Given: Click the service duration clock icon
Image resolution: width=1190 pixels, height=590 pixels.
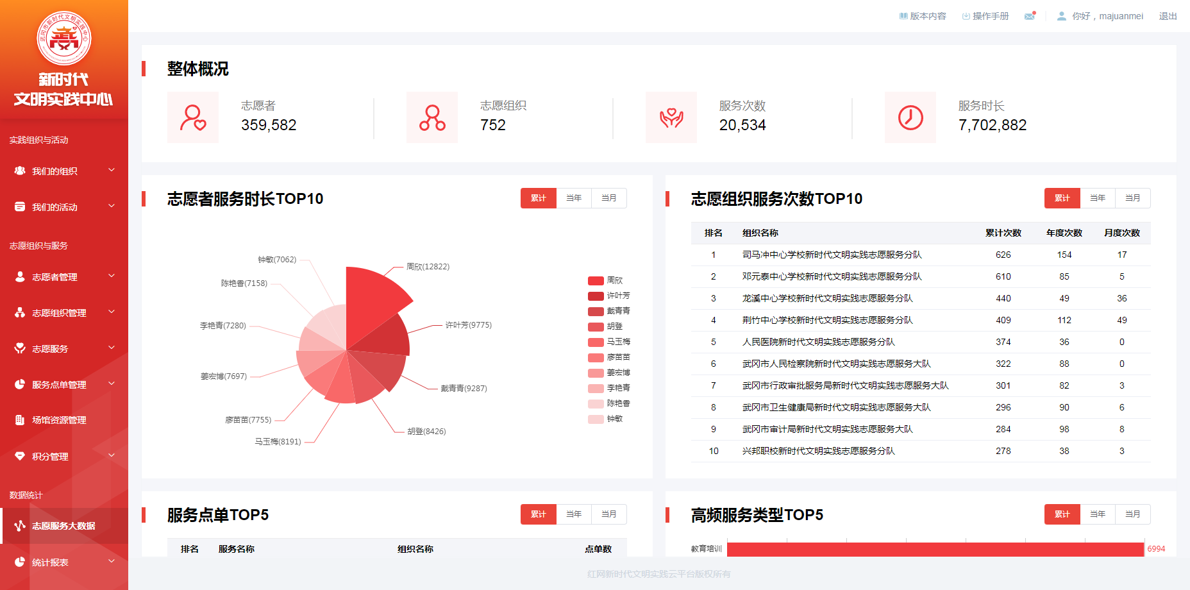Looking at the screenshot, I should [910, 117].
